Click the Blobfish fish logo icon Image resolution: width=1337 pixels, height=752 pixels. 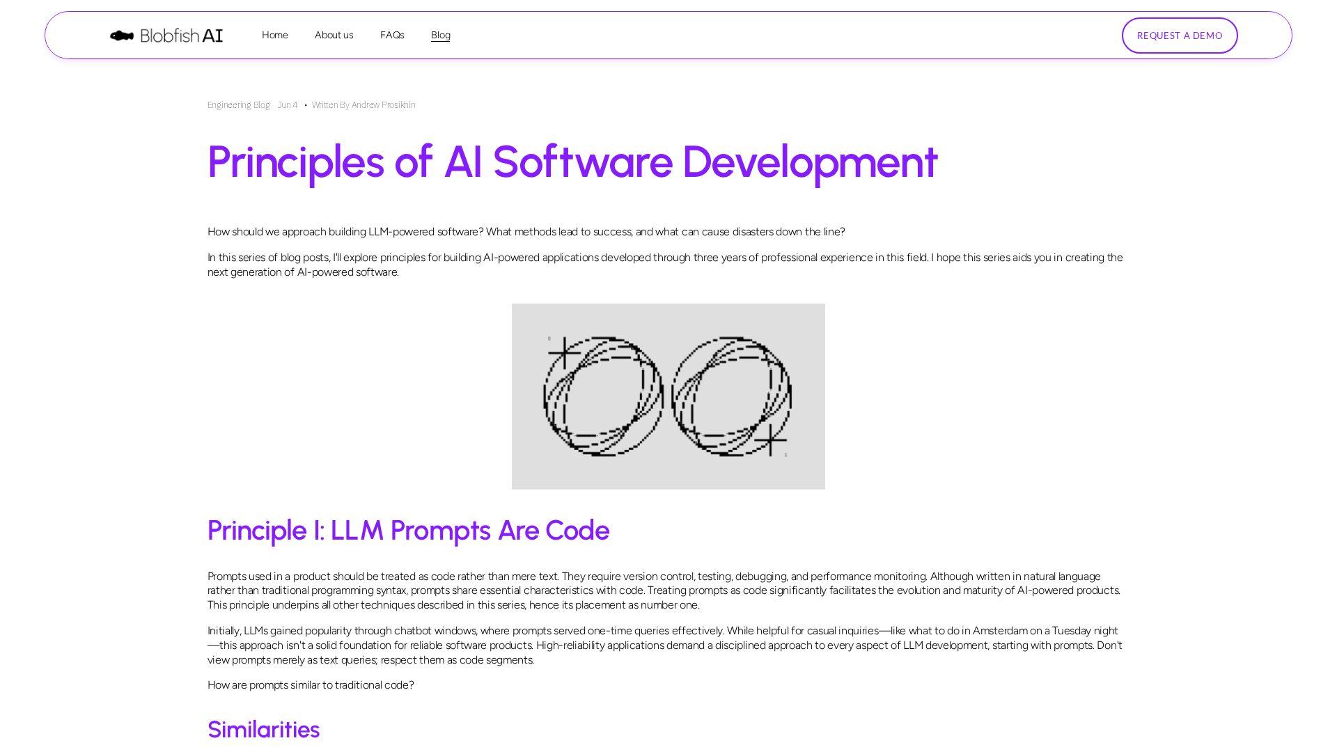122,36
